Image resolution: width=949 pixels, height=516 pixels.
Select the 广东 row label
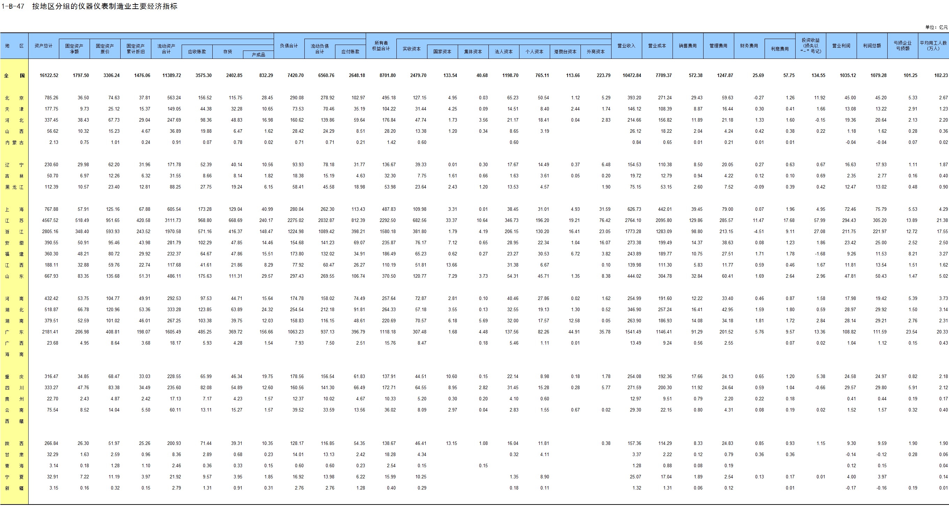tap(14, 332)
